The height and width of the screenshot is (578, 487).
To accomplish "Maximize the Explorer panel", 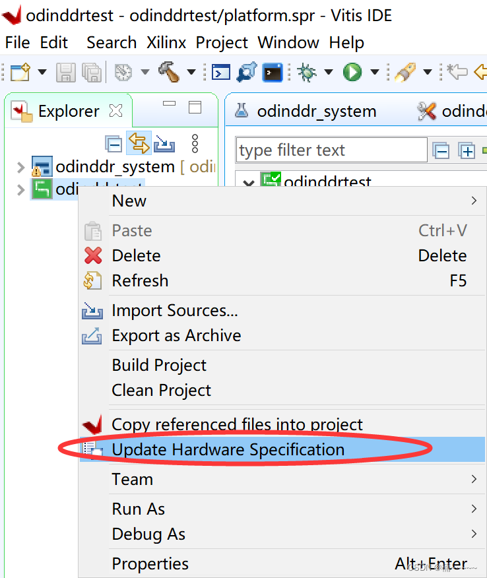I will [195, 108].
